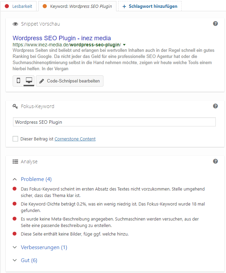Select the Keyword: Wordpress SEO Plugin tab
The height and width of the screenshot is (273, 226).
tap(77, 6)
